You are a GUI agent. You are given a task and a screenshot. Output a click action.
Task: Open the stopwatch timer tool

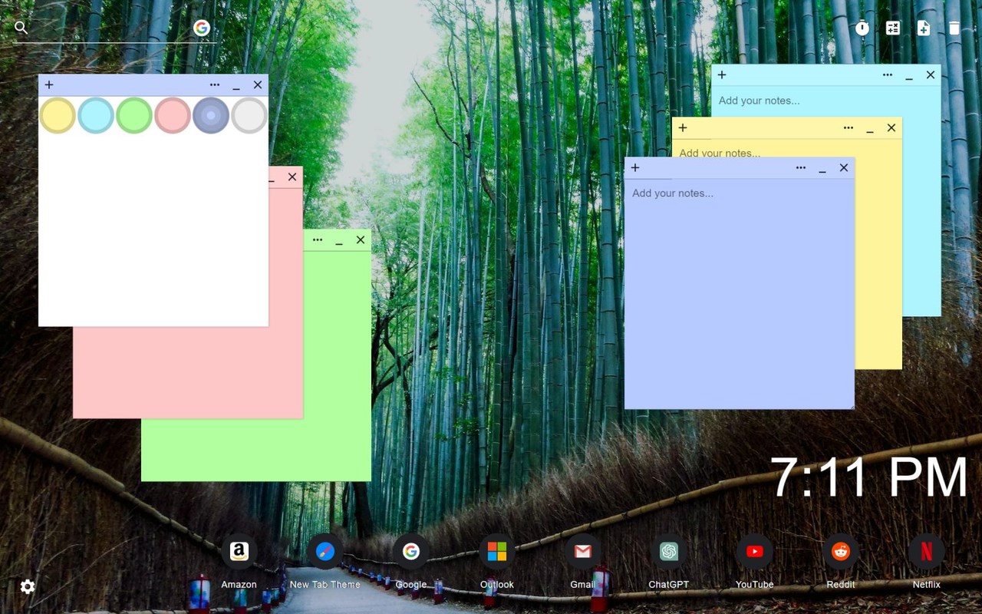coord(862,28)
